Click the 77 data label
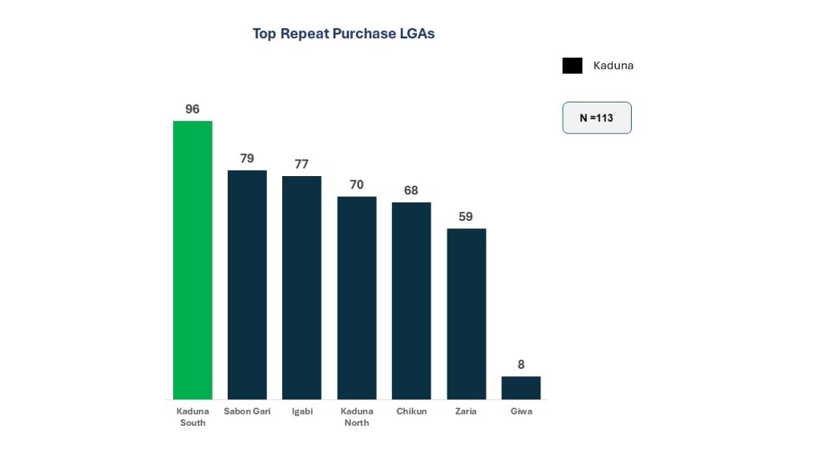Image resolution: width=821 pixels, height=461 pixels. (x=301, y=164)
